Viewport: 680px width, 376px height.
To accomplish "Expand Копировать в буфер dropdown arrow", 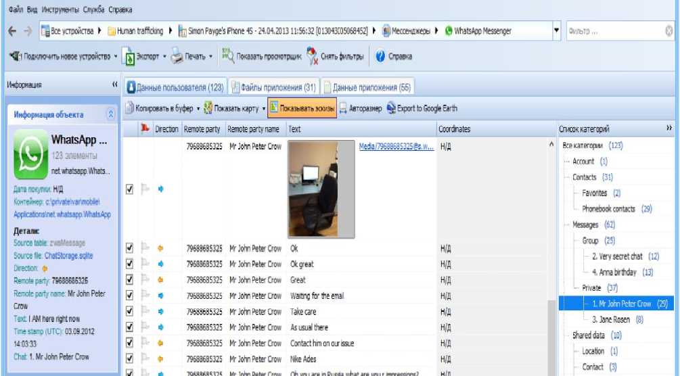I will coord(198,108).
